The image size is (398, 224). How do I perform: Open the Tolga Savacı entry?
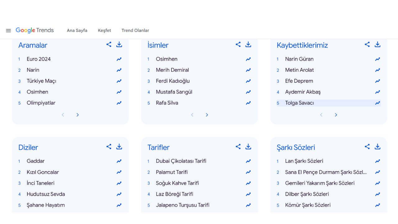click(299, 103)
